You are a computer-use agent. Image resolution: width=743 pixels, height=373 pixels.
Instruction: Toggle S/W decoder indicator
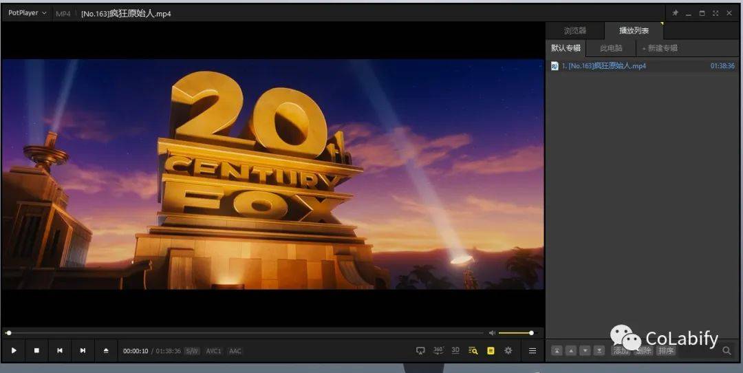tap(192, 351)
